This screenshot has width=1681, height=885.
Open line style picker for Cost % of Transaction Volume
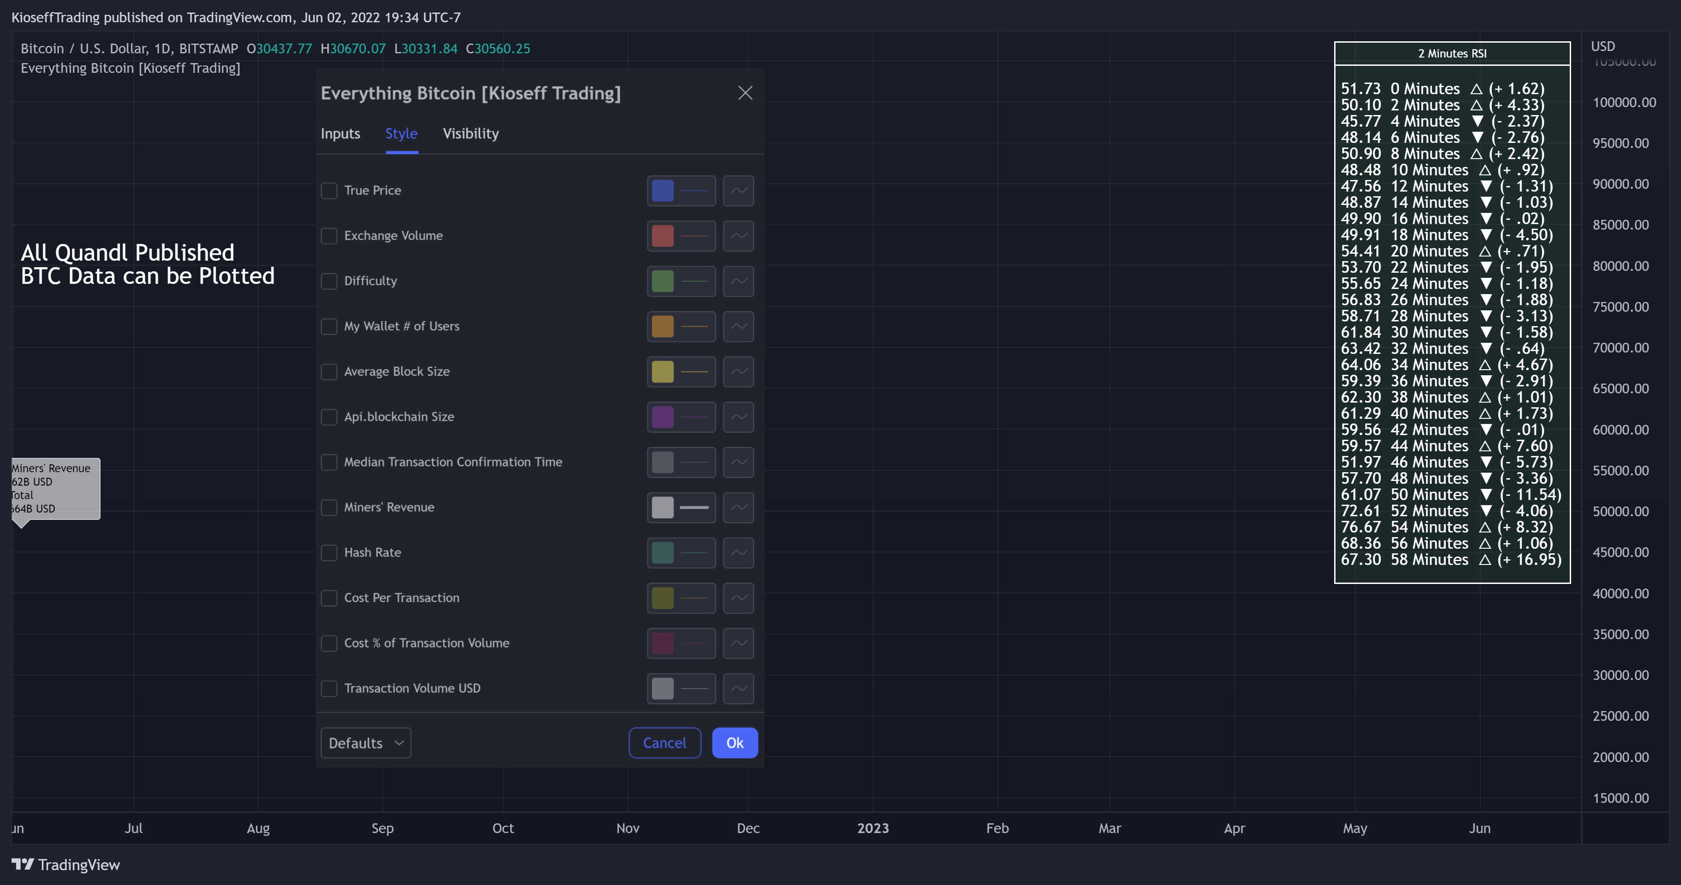[x=738, y=643]
